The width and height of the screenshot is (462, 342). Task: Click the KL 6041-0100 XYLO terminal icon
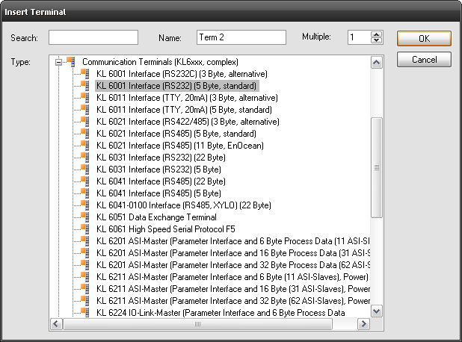click(x=85, y=205)
